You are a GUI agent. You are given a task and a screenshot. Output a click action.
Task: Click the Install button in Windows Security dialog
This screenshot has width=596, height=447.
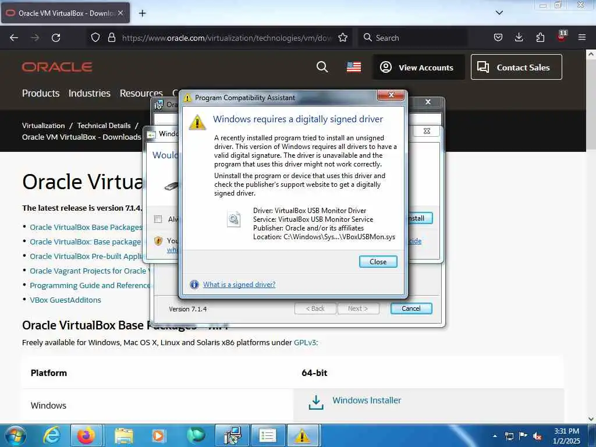(x=420, y=218)
